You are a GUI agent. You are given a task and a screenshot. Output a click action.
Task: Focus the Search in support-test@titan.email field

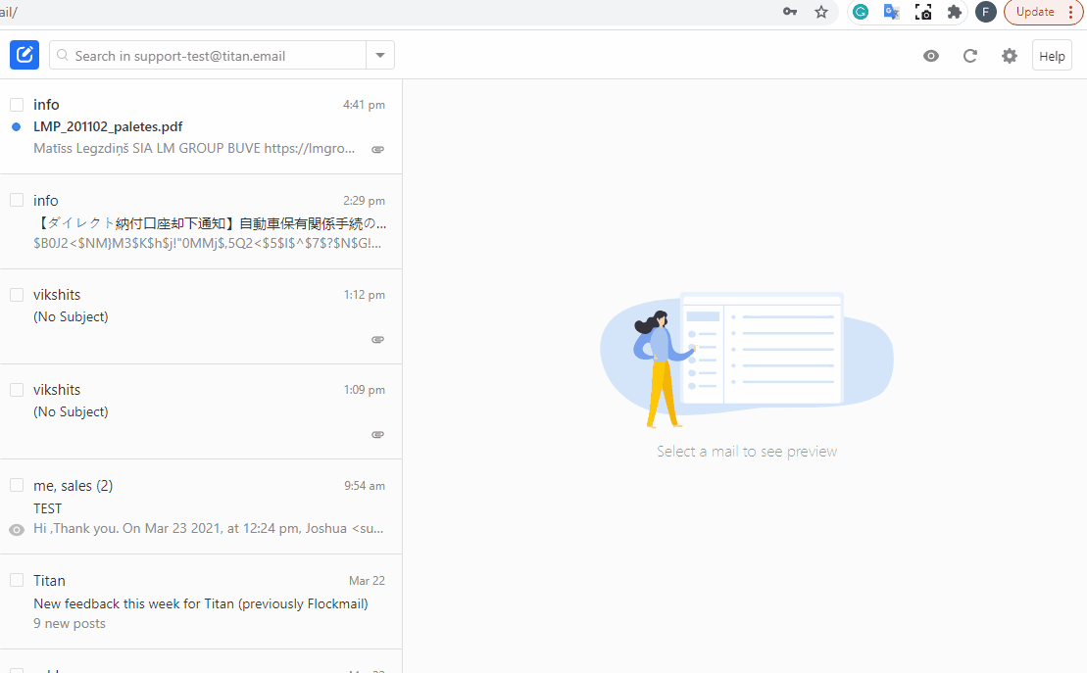(208, 56)
